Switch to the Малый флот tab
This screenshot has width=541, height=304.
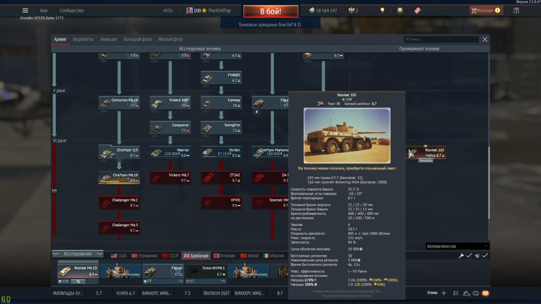pos(171,39)
